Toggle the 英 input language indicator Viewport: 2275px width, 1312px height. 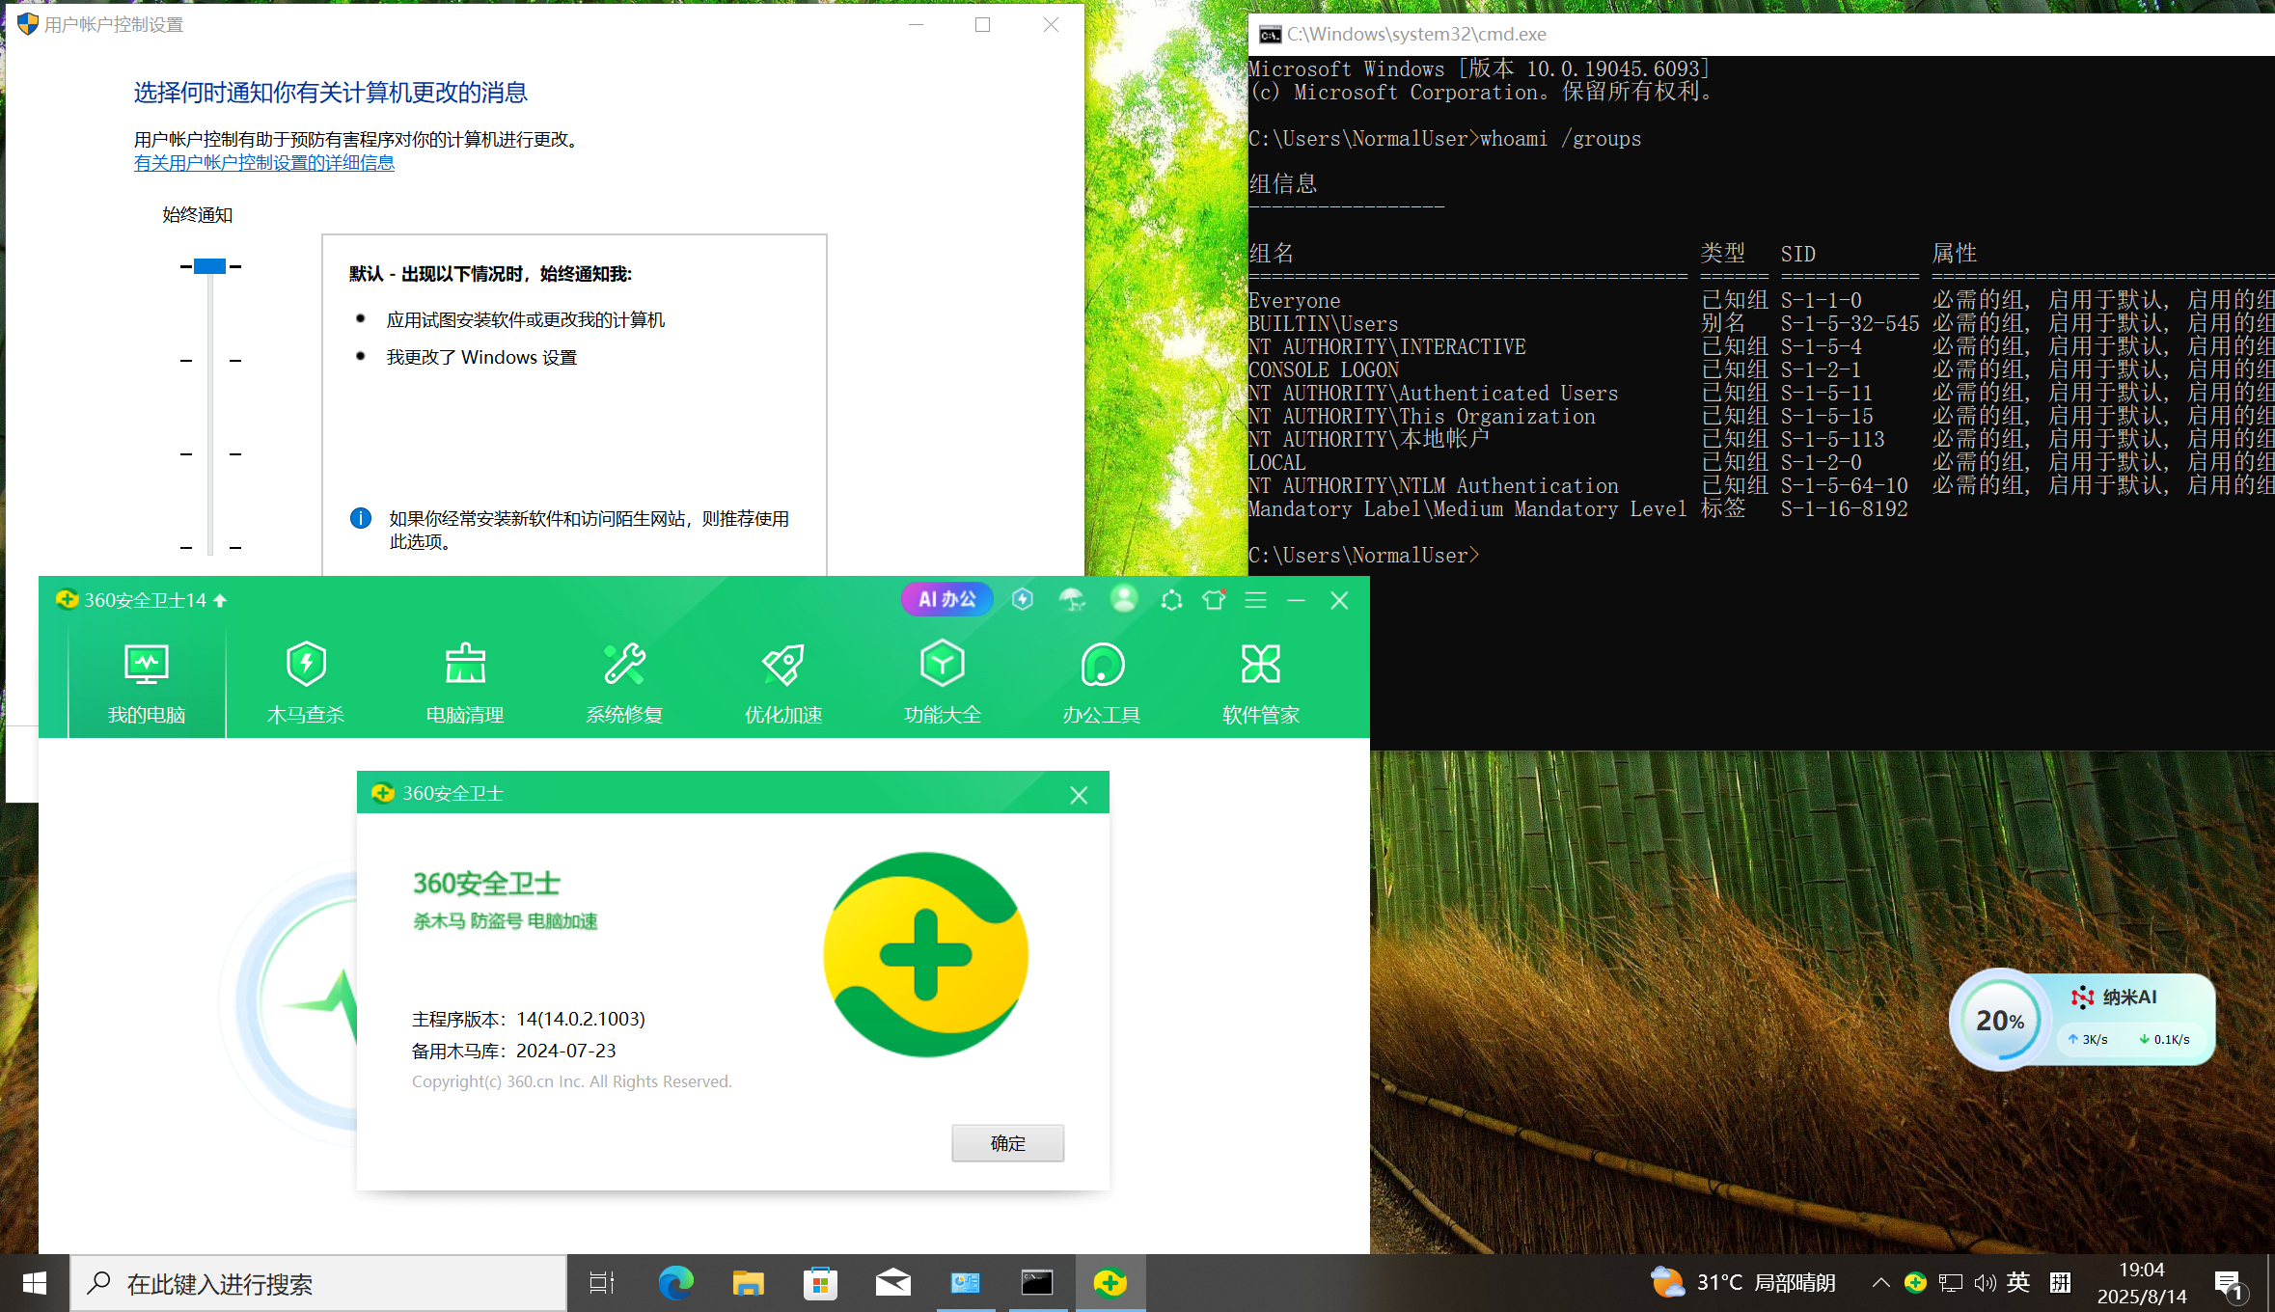pos(2017,1282)
